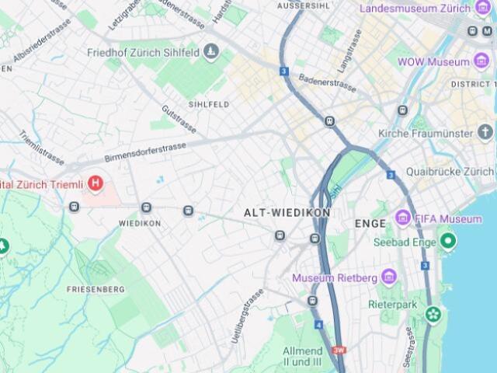Open the Kirche Fraumünster church pin
This screenshot has height=373, width=497.
point(485,132)
